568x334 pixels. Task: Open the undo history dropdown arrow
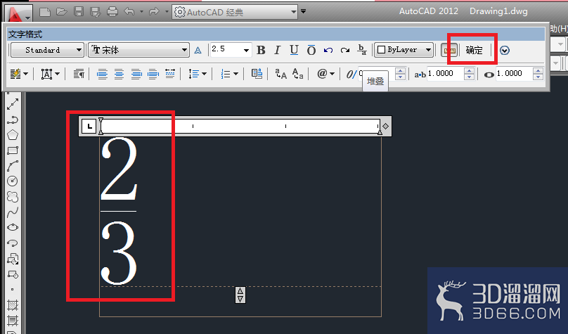point(141,12)
